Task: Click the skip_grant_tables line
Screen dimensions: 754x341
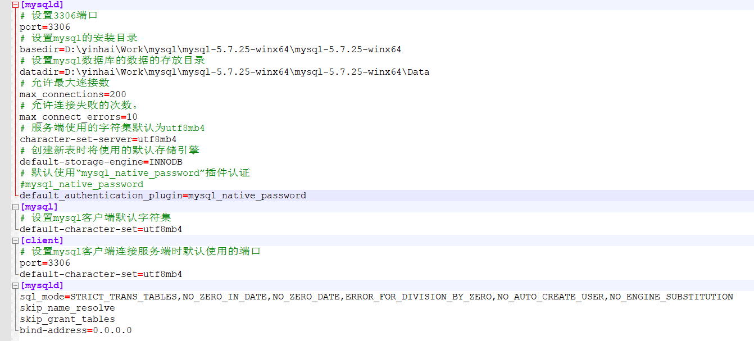Action: click(67, 319)
